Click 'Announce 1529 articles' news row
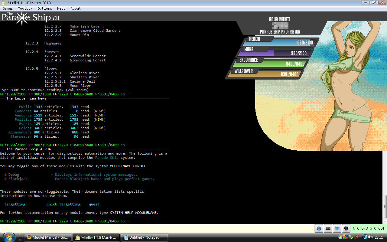 tap(60, 115)
